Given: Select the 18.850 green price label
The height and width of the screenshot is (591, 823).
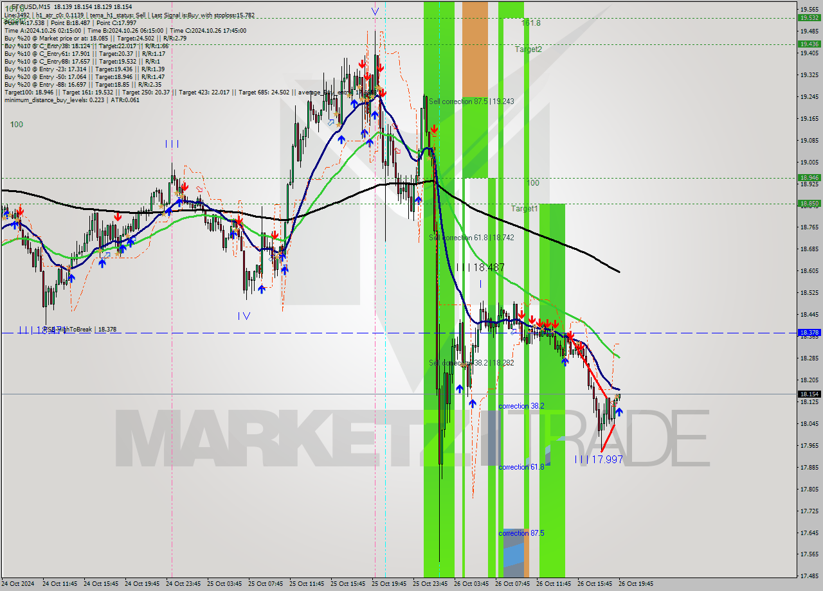Looking at the screenshot, I should [x=809, y=204].
